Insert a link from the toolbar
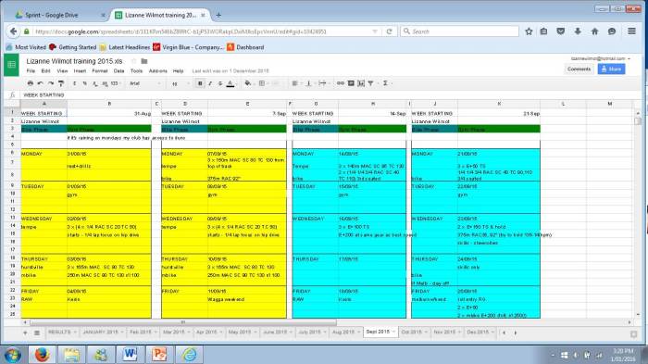The width and height of the screenshot is (648, 364). [x=340, y=83]
